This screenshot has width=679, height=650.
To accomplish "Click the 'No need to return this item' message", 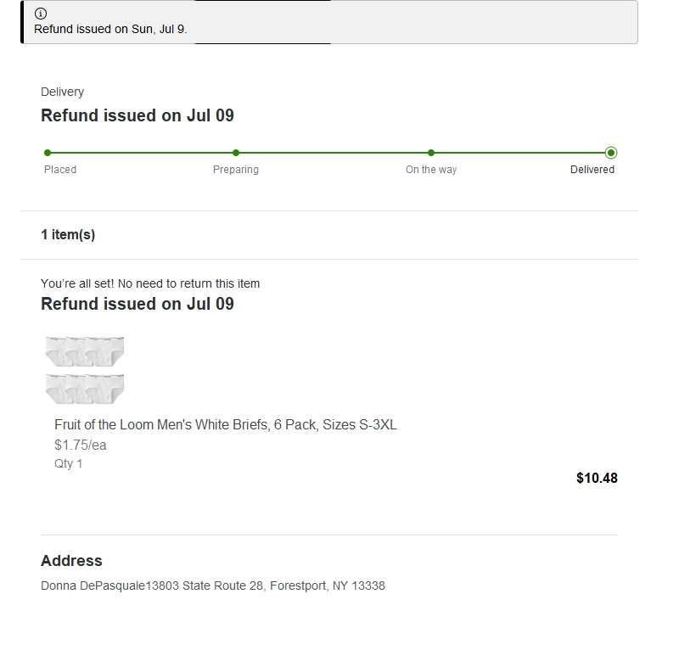I will tap(150, 283).
